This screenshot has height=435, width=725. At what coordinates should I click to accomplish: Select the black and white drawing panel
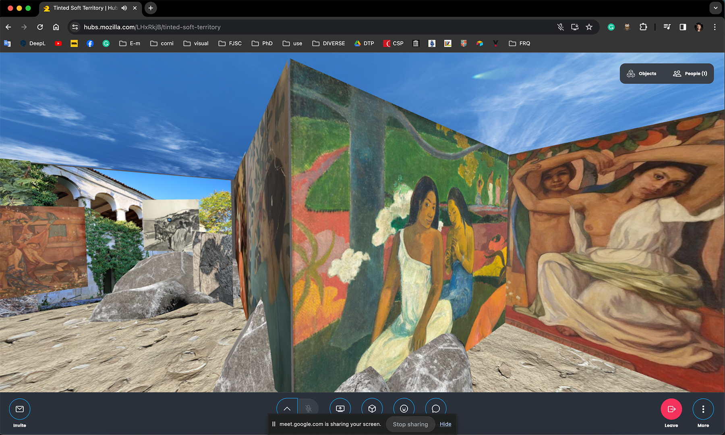tap(171, 225)
